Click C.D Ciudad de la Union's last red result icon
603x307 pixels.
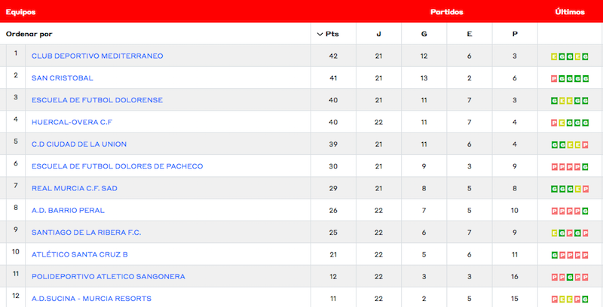click(x=585, y=144)
